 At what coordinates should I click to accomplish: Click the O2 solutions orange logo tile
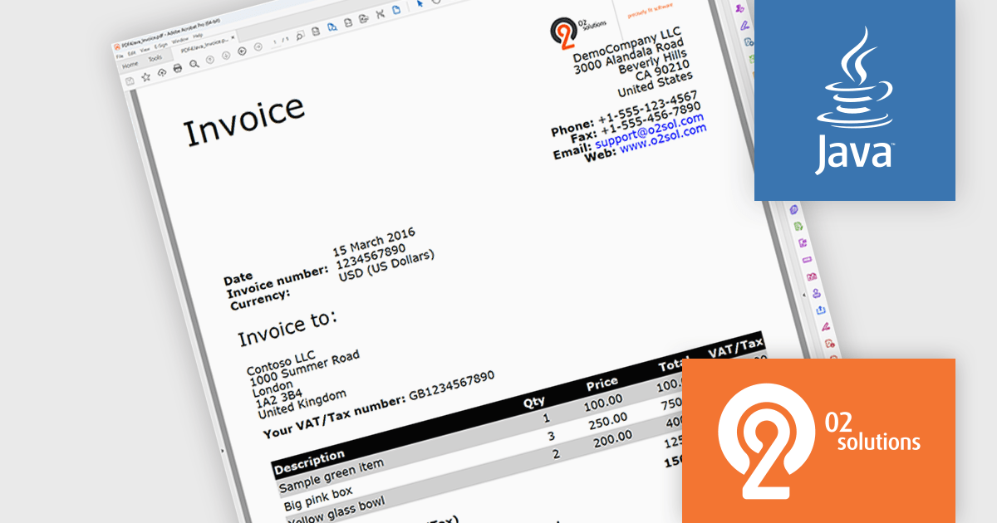coord(818,441)
